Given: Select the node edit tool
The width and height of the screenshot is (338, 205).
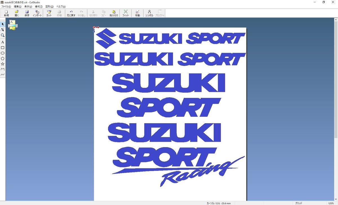Looking at the screenshot, I should (x=3, y=30).
